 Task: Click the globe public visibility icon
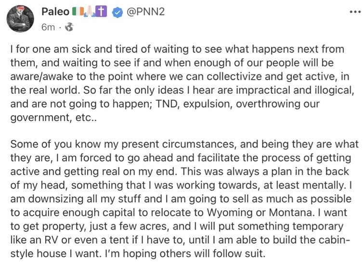click(69, 27)
